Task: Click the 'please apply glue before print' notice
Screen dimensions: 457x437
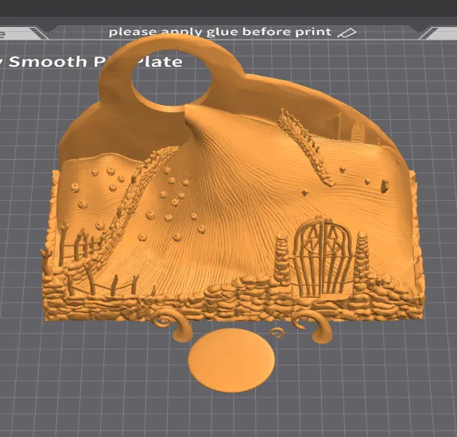Action: (x=220, y=32)
